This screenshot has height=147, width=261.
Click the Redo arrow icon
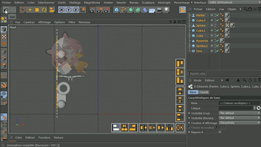(x=13, y=10)
